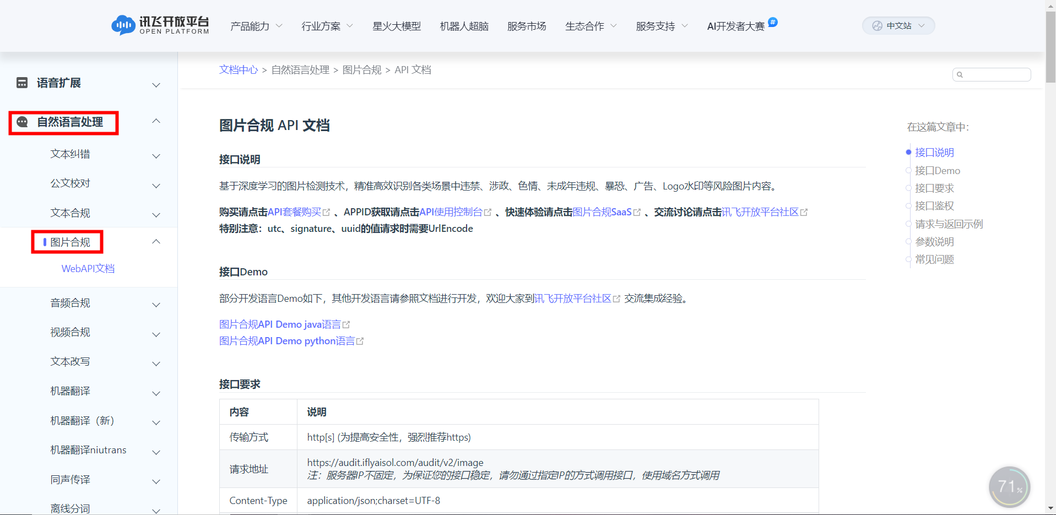Select 图片合规 in sidebar
Image resolution: width=1056 pixels, height=515 pixels.
coord(70,242)
